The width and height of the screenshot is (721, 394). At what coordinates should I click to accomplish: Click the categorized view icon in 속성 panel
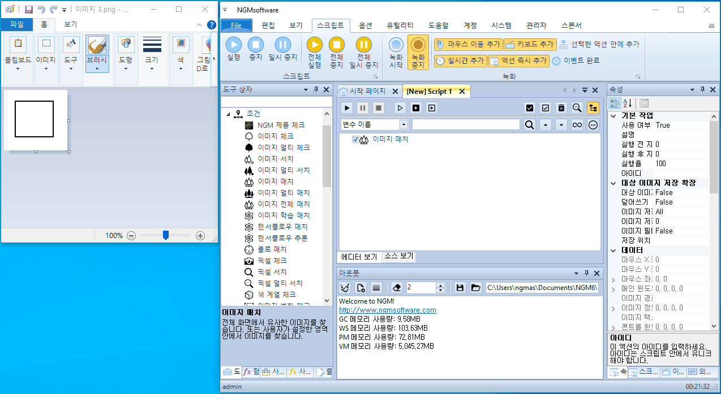(615, 103)
